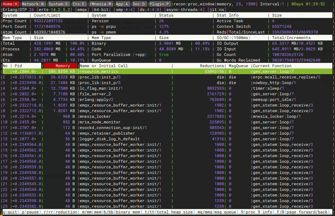Select the lc_flag_man:init/1 process row
This screenshot has height=216, width=335.
167,88
